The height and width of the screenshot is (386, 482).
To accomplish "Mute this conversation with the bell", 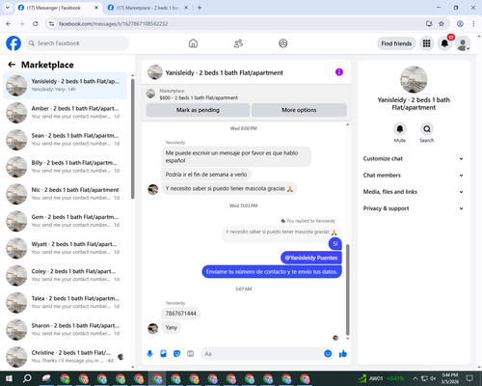I will (x=399, y=129).
